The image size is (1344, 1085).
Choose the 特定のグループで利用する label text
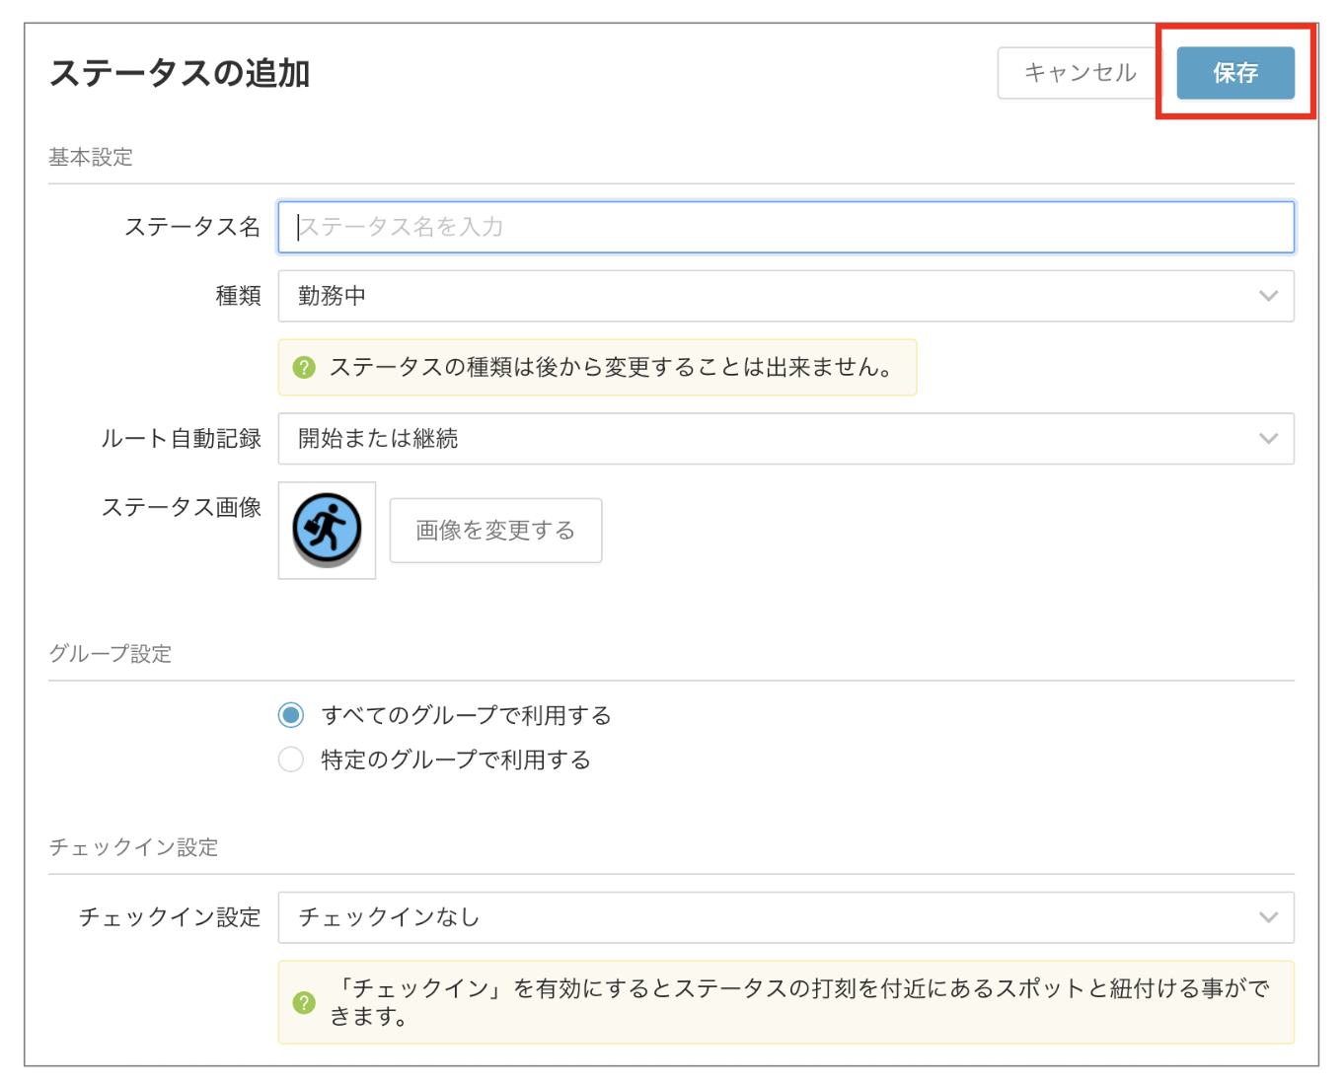456,759
